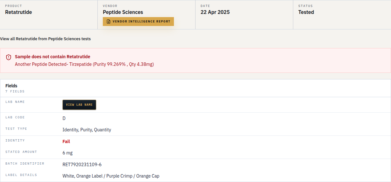Select the 'Sample does not contain Retatrutide' heading
The image size is (391, 182).
tap(53, 57)
